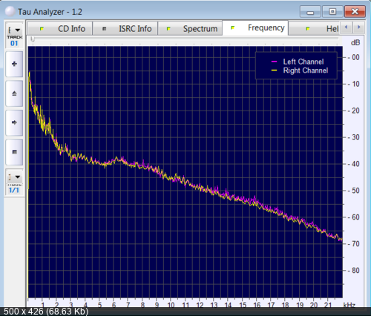Expand the dropdown above the 1/1 label
371x316 pixels.
pyautogui.click(x=14, y=177)
